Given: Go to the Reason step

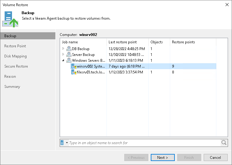Looking at the screenshot, I should pos(10,77).
